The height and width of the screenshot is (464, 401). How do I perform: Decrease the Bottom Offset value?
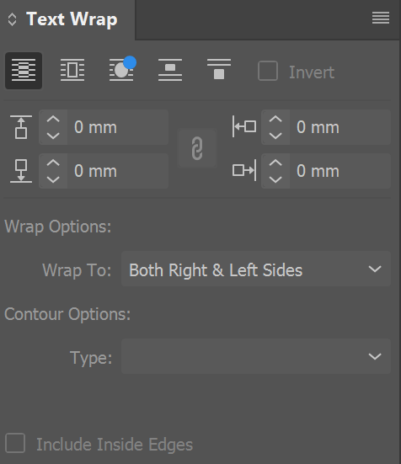click(53, 179)
